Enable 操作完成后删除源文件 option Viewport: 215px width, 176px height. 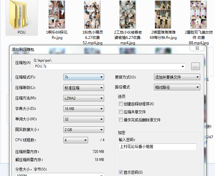pos(121,120)
